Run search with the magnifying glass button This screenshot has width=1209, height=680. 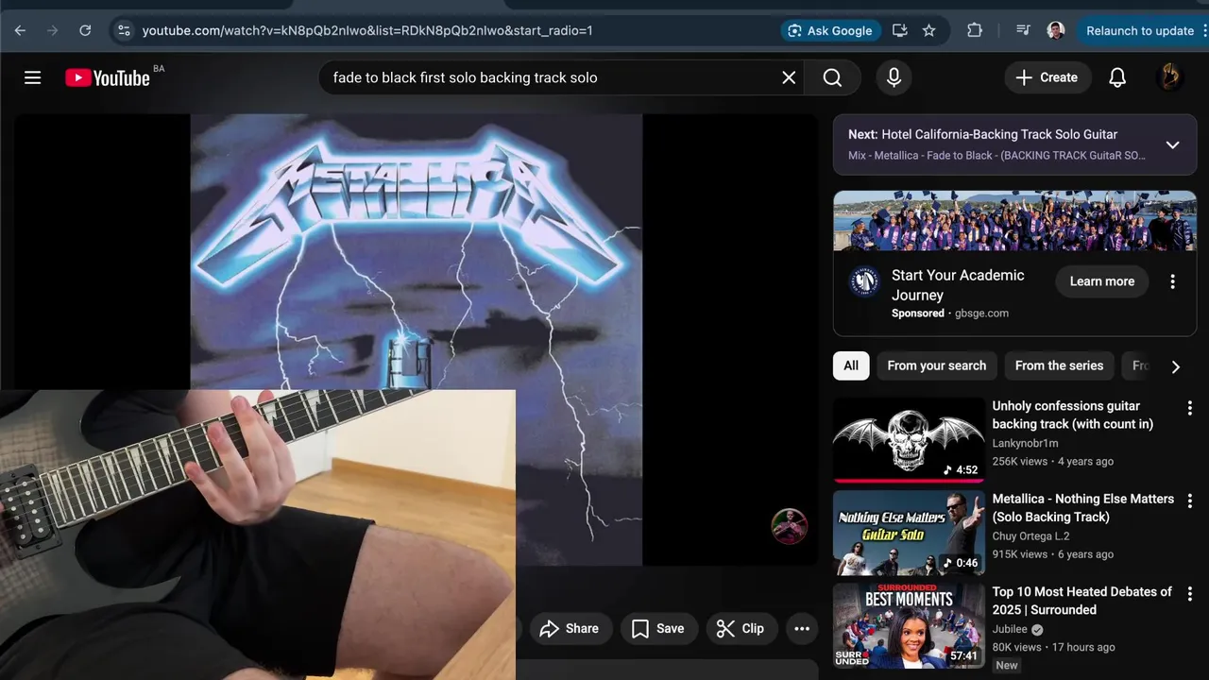[832, 77]
